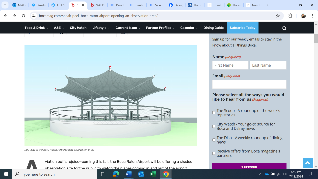Open Task View on the taskbar
The width and height of the screenshot is (318, 179).
pos(103,174)
